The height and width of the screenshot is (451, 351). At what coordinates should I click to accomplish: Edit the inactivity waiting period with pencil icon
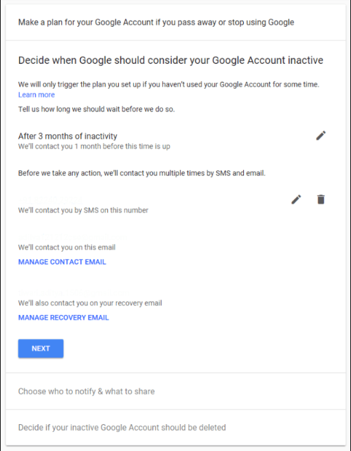coord(321,135)
